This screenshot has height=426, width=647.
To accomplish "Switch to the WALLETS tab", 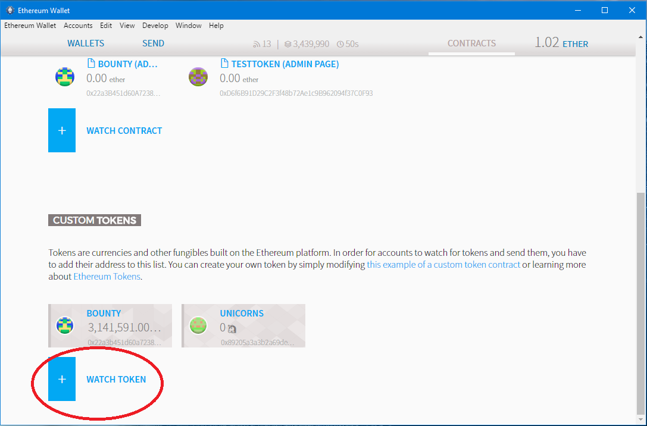I will [x=86, y=43].
